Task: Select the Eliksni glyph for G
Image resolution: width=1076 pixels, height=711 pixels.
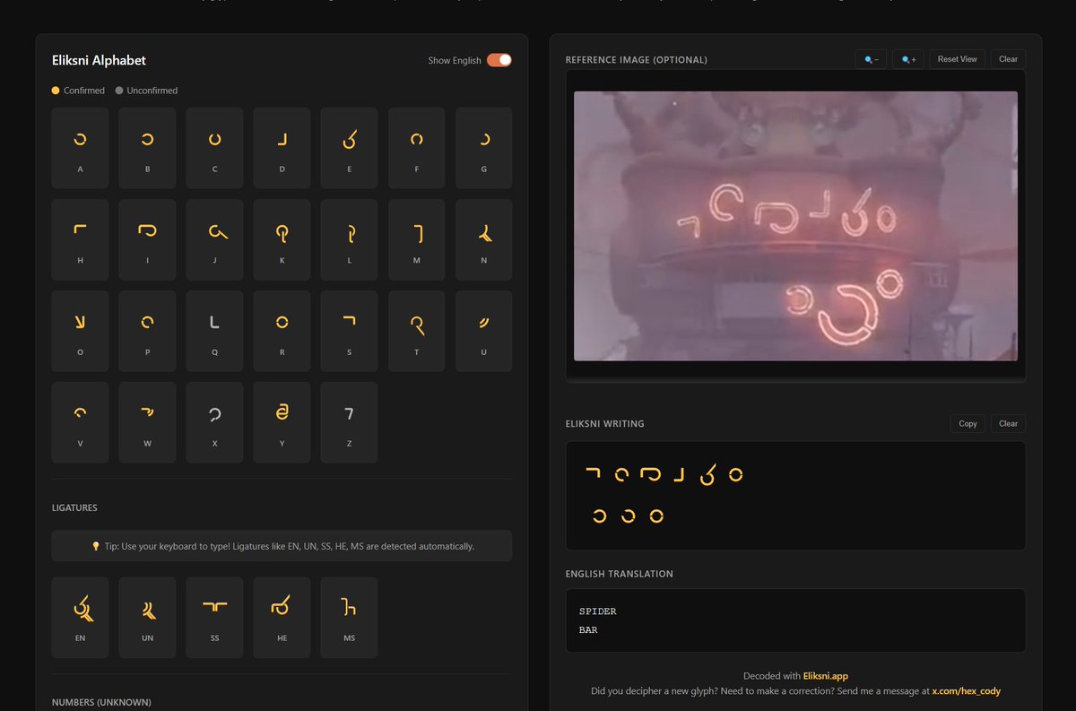Action: tap(483, 148)
